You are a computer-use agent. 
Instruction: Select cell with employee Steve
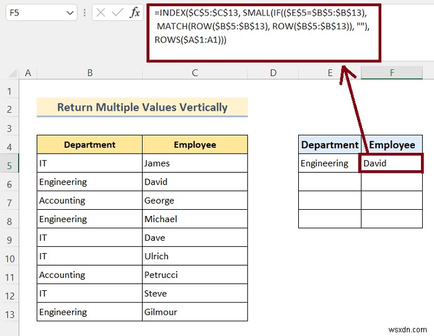195,293
